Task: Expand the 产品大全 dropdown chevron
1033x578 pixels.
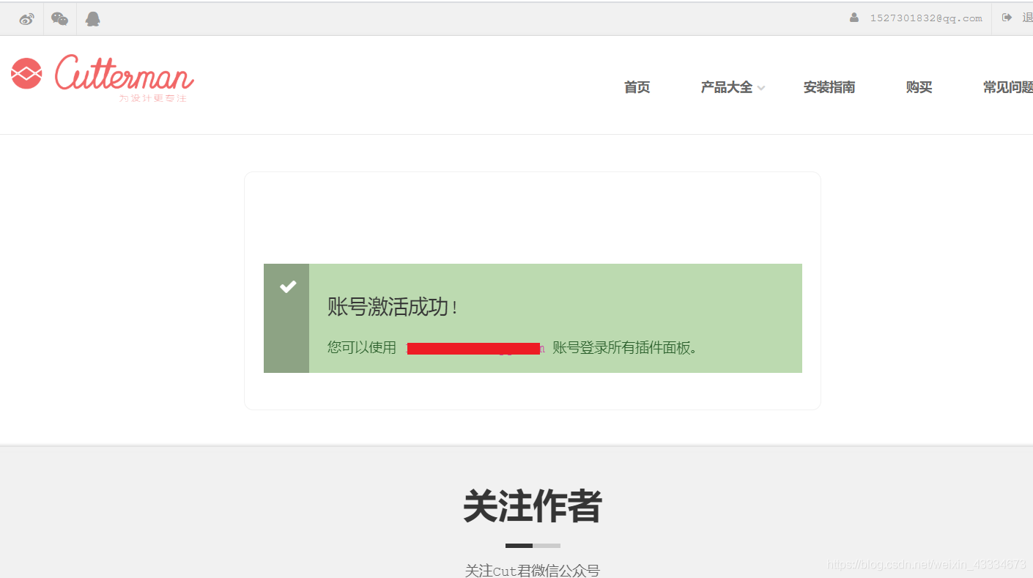Action: 761,88
